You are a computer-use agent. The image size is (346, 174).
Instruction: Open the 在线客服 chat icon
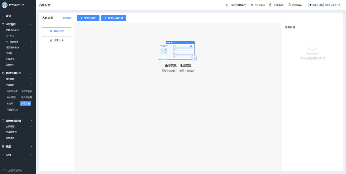290,5
